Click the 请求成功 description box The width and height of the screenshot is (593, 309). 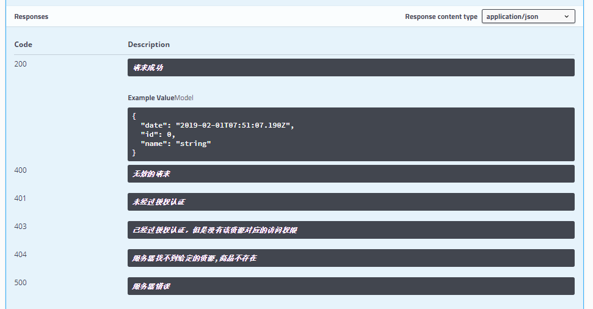pyautogui.click(x=351, y=68)
